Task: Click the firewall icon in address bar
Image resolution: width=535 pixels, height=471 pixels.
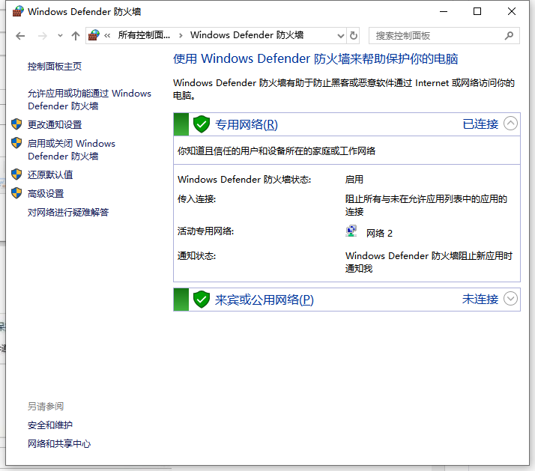Action: [94, 35]
